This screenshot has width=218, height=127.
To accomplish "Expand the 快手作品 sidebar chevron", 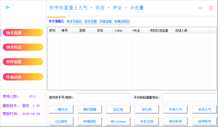I will point(35,47).
